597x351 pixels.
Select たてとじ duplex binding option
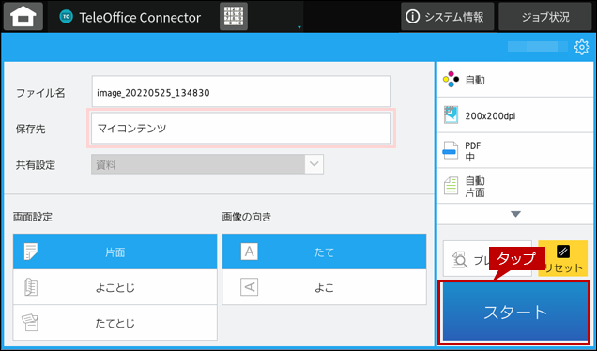pyautogui.click(x=115, y=323)
